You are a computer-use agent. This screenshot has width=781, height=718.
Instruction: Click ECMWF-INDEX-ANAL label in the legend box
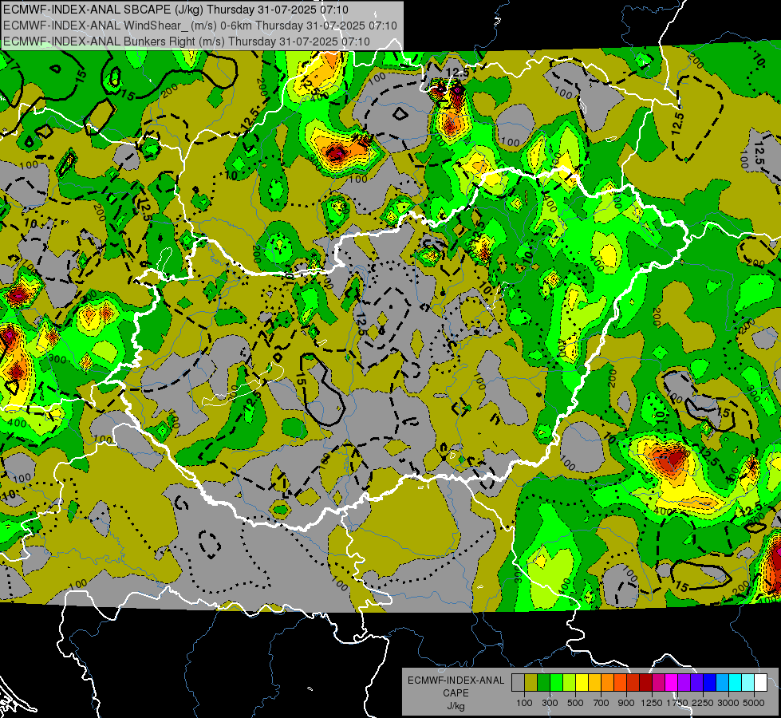[456, 681]
